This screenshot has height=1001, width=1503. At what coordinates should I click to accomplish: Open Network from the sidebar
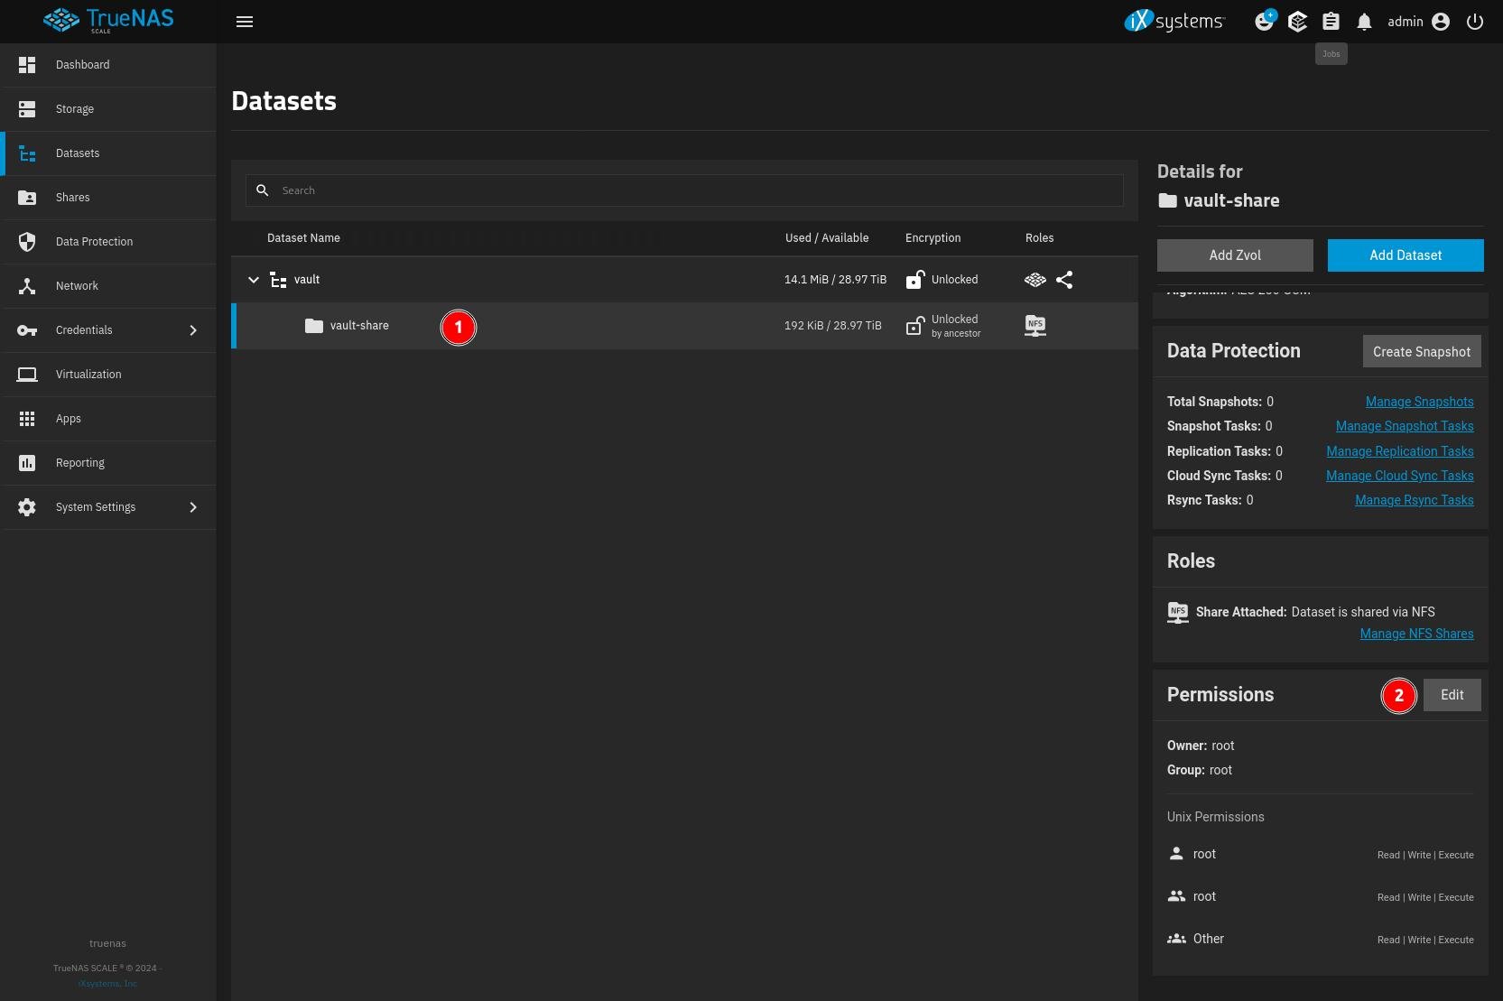108,286
